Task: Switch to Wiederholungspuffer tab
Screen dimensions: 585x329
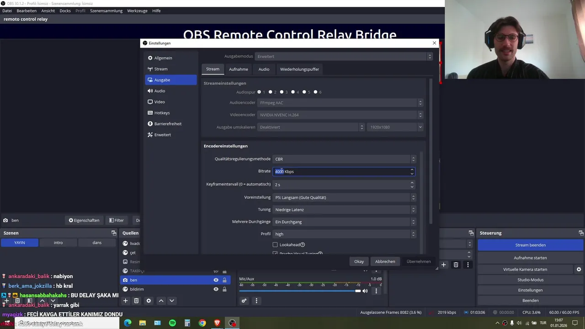Action: (x=299, y=69)
